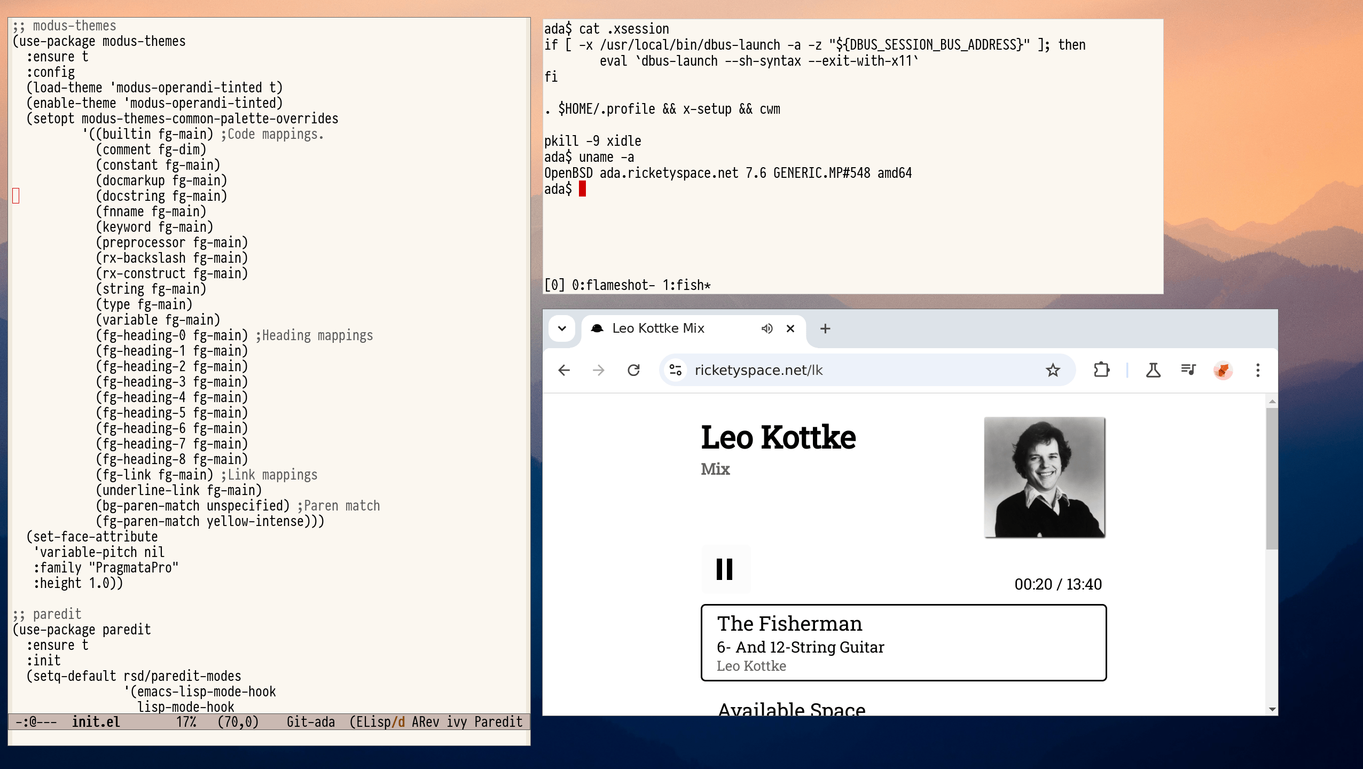
Task: Click the page scrollbar down arrow
Action: point(1272,709)
